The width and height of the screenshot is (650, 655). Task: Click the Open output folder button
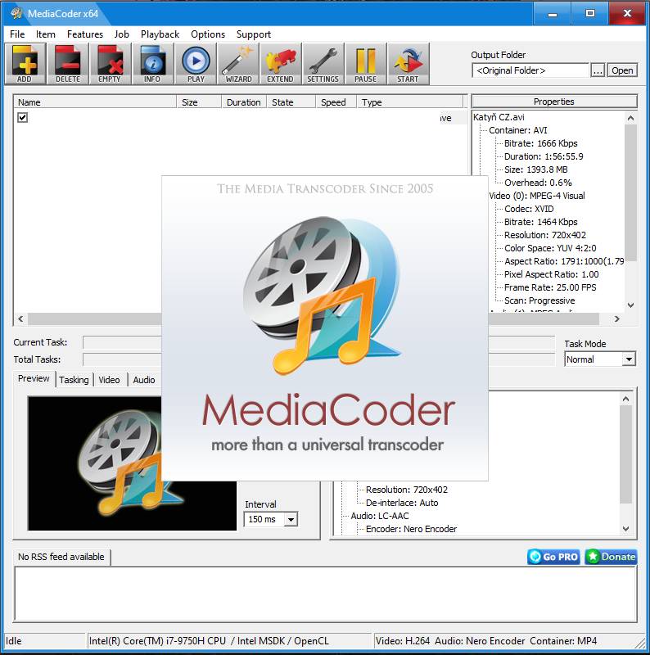[x=622, y=70]
